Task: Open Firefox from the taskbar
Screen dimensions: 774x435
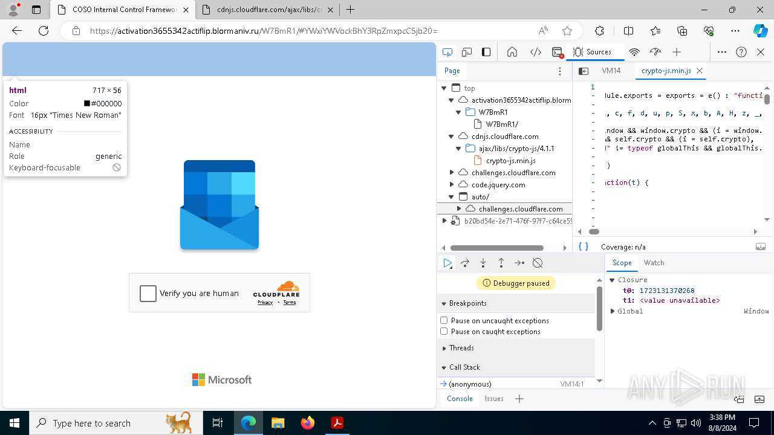Action: pyautogui.click(x=308, y=423)
